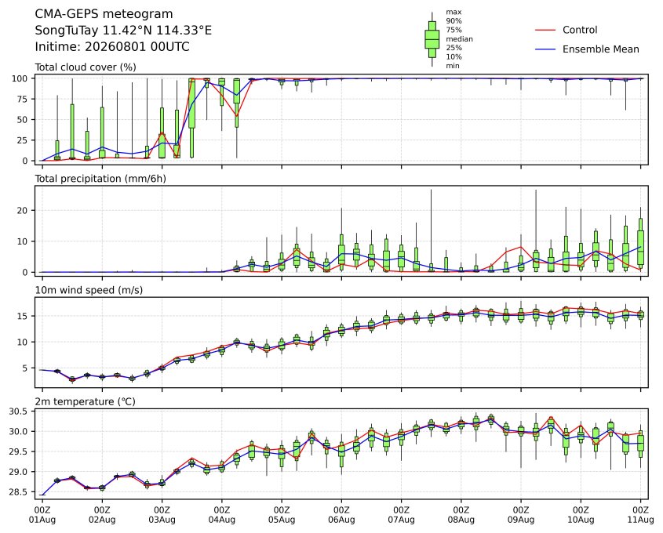Click the 'Total cloud cover (%)' panel title

[86, 67]
